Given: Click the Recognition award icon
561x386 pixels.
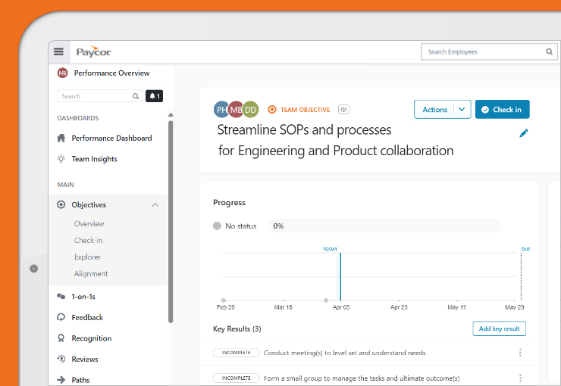Looking at the screenshot, I should point(61,338).
